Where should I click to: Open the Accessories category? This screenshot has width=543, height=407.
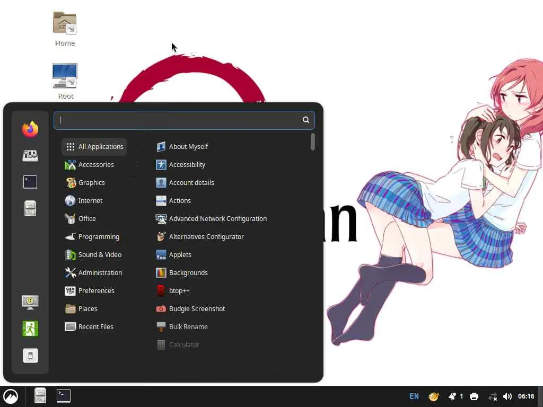tap(89, 164)
